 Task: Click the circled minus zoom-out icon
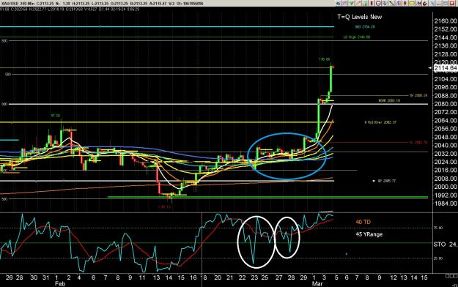(378, 3)
